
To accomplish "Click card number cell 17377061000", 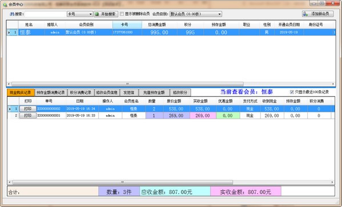I will [127, 33].
